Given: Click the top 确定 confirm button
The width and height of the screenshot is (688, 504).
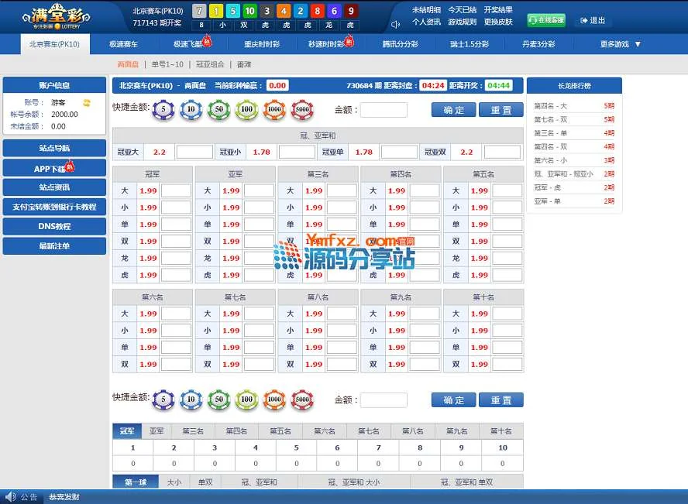Looking at the screenshot, I should [454, 110].
